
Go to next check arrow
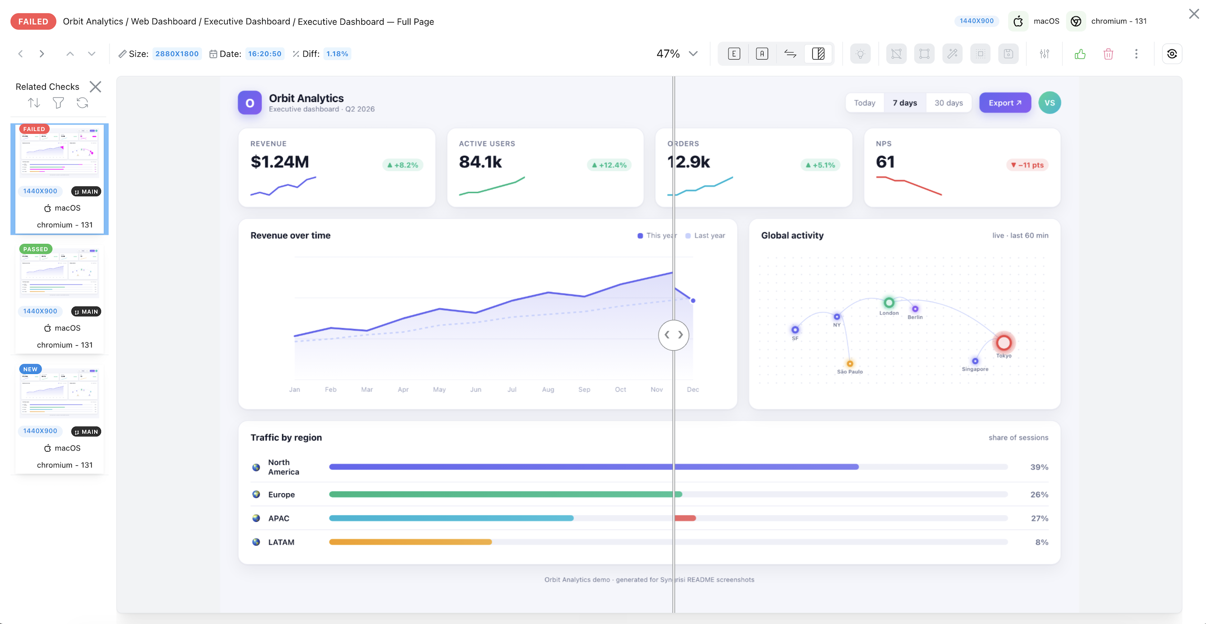tap(41, 54)
